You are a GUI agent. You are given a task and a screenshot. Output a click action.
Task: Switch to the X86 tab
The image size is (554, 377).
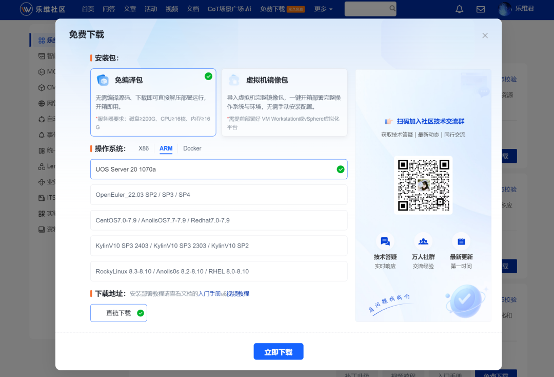pyautogui.click(x=144, y=148)
